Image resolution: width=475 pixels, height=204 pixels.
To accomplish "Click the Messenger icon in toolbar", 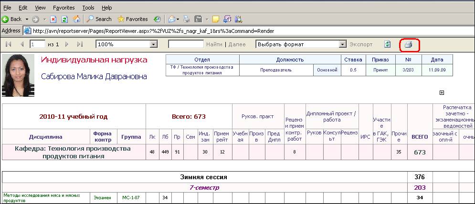I will [227, 19].
